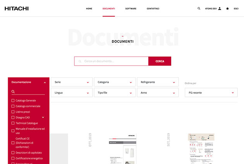Click the ESCI logout link
The image size is (244, 164).
point(236,8)
